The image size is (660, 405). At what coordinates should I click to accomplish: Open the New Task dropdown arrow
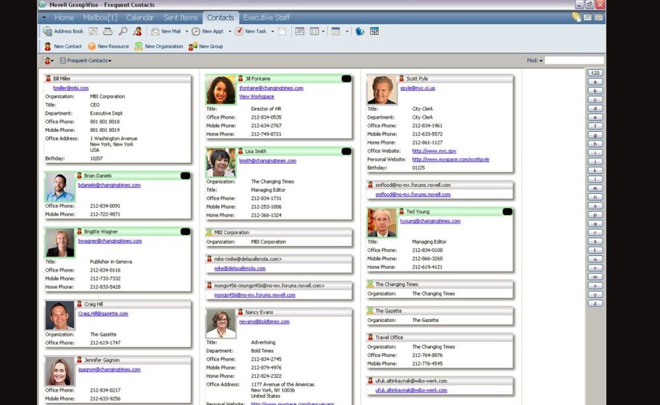[273, 31]
